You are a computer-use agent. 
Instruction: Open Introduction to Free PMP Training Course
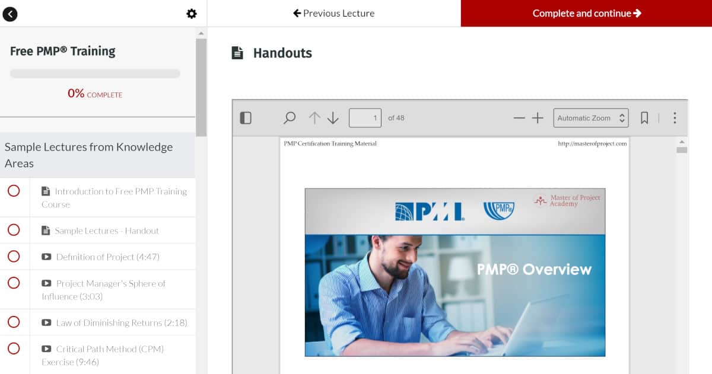pos(114,198)
